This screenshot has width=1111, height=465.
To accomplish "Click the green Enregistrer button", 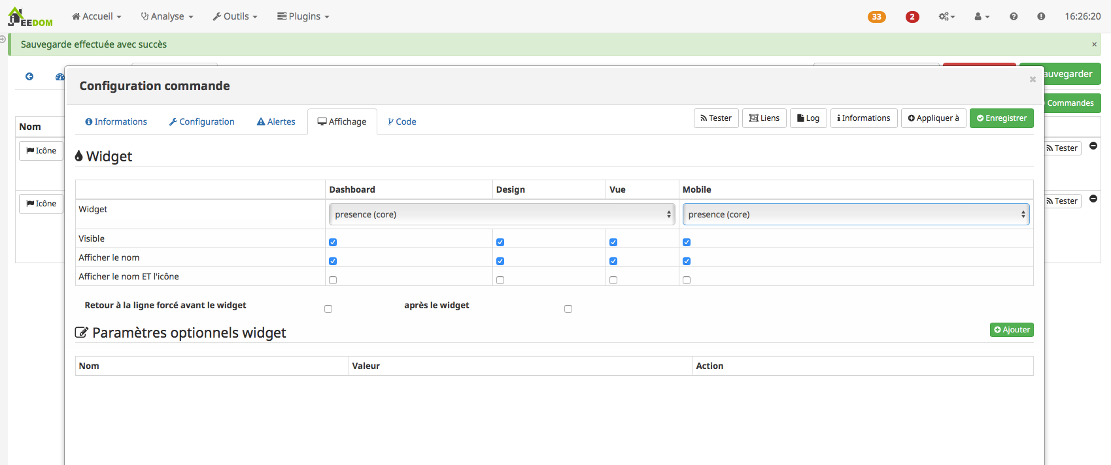I will pos(1001,118).
